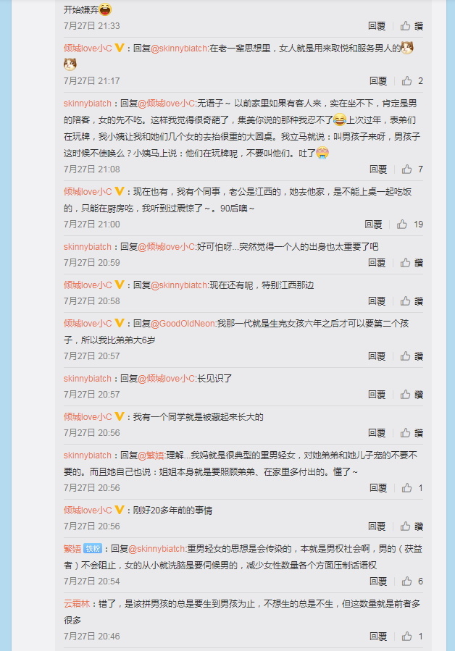This screenshot has width=455, height=651.
Task: Reply to the 20:56 被藏起来长大 comment
Action: point(377,433)
